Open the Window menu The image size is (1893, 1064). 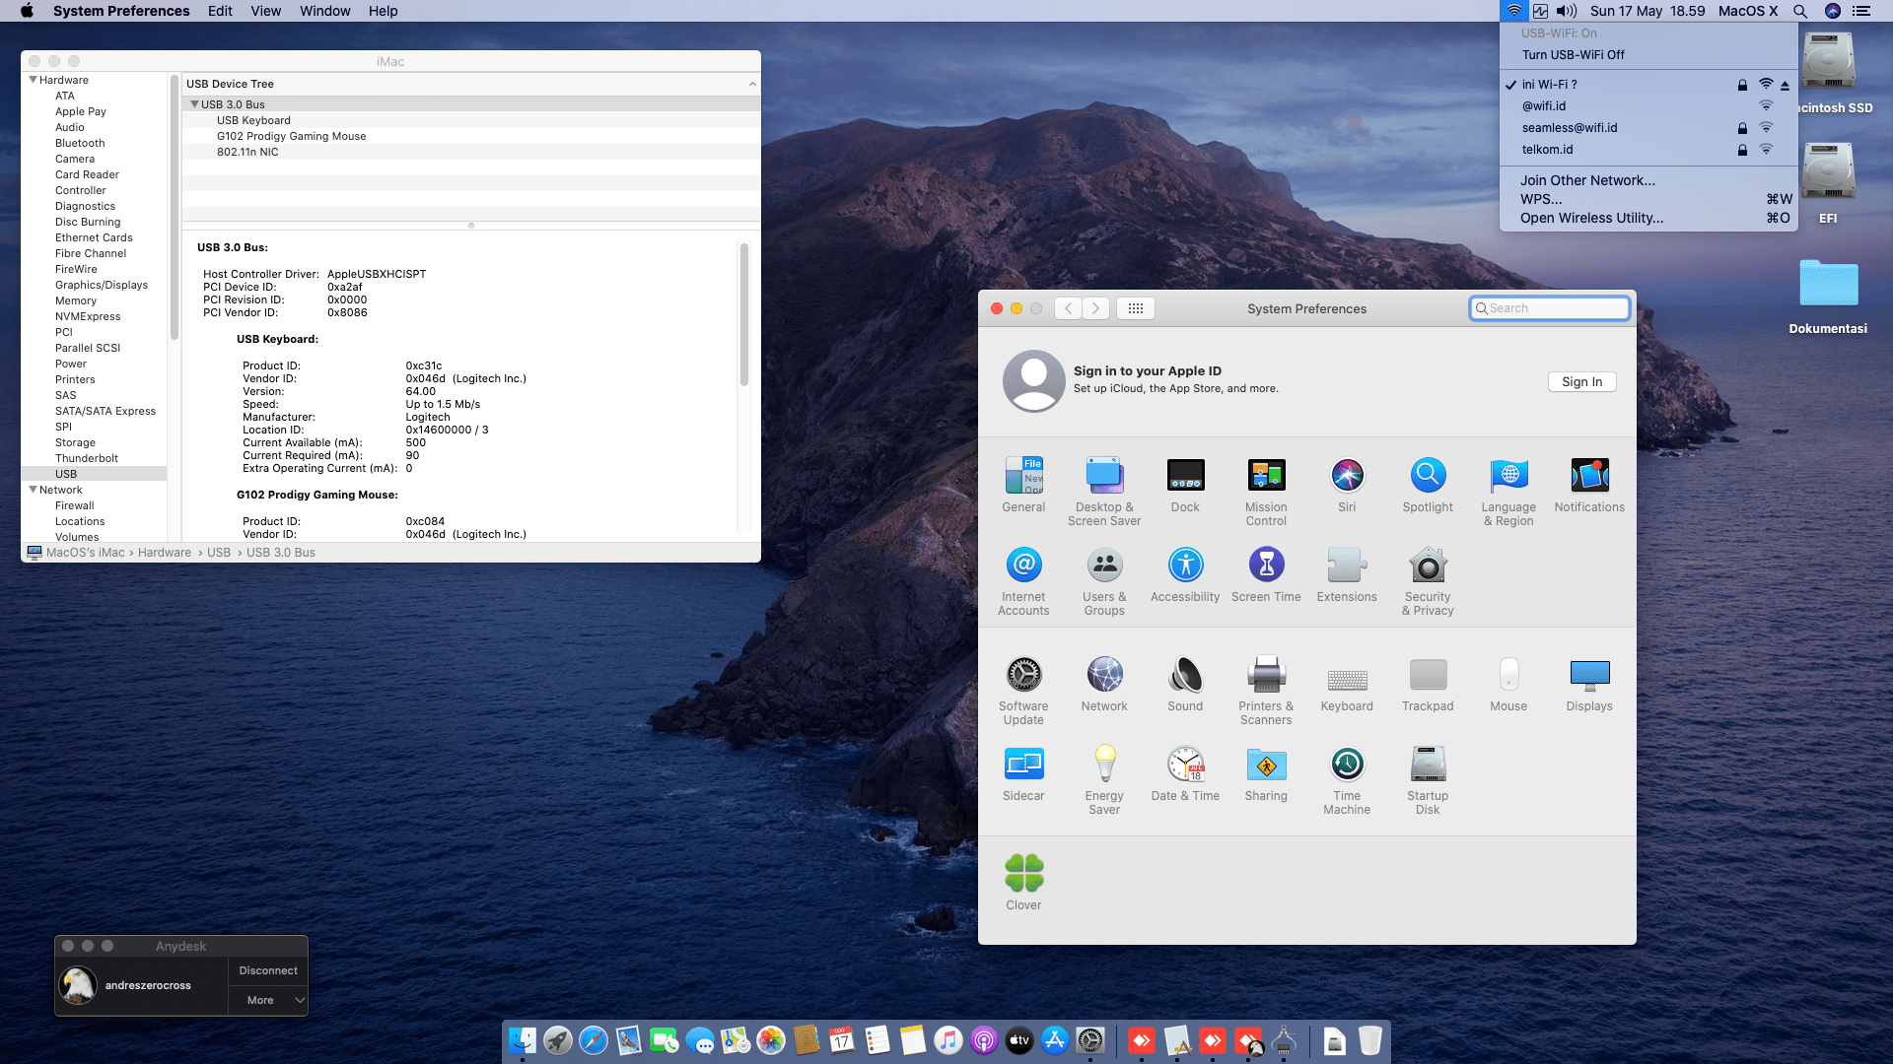tap(324, 11)
